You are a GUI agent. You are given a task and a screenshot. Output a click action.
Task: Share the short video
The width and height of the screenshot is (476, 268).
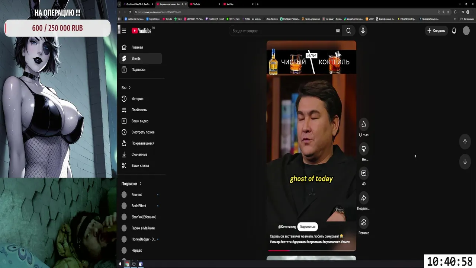[364, 198]
